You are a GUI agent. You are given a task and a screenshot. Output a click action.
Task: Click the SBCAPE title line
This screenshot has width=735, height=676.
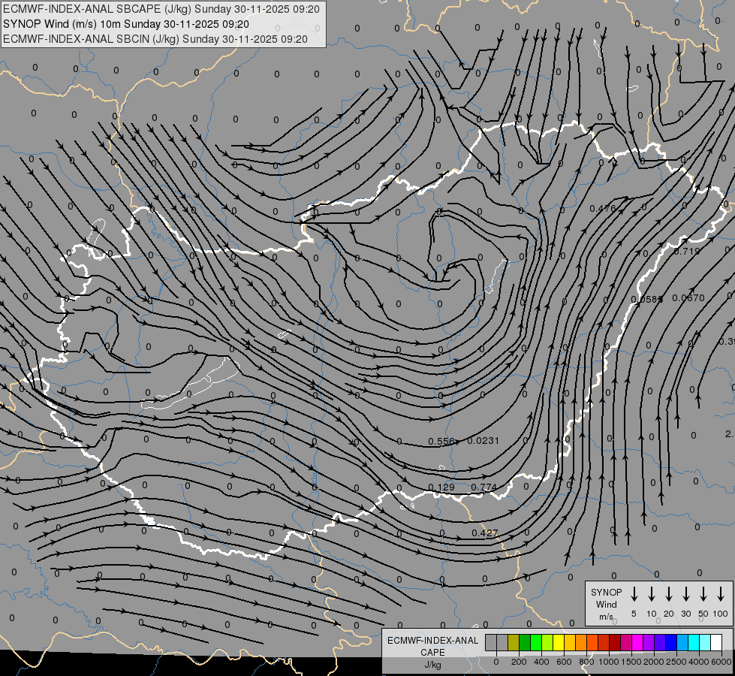(x=161, y=9)
